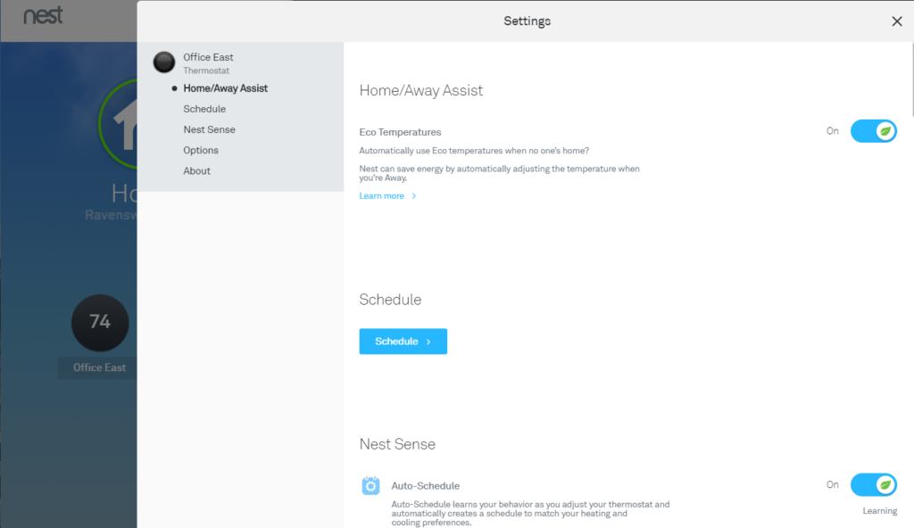Image resolution: width=914 pixels, height=528 pixels.
Task: Click the Eco Temperatures label
Action: pyautogui.click(x=400, y=132)
